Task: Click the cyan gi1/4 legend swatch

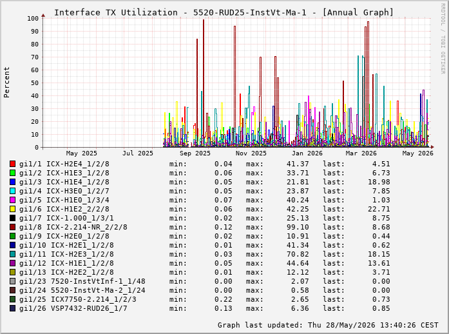Action: 12,191
